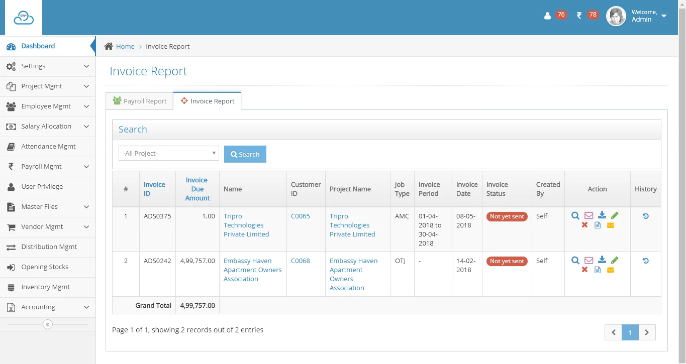Go to next page arrow
Viewport: 686px width, 364px height.
(647, 332)
